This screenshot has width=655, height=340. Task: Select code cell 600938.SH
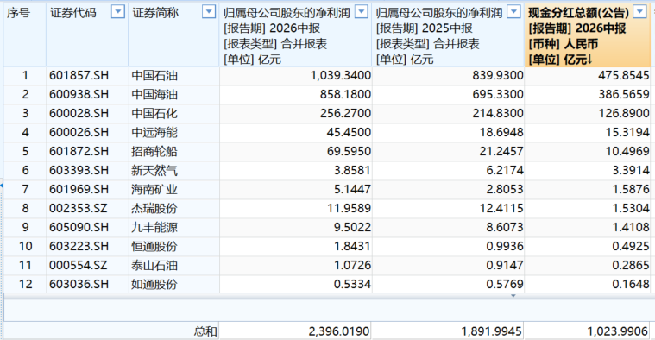(x=79, y=94)
